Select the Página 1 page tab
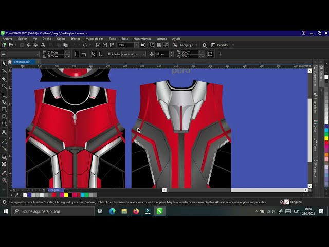This screenshot has height=247, width=329. (x=56, y=190)
